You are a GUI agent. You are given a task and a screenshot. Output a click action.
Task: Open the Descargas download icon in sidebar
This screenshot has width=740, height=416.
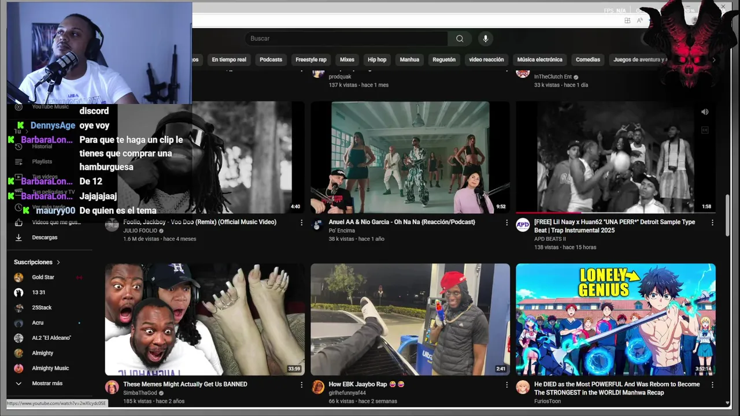tap(18, 237)
